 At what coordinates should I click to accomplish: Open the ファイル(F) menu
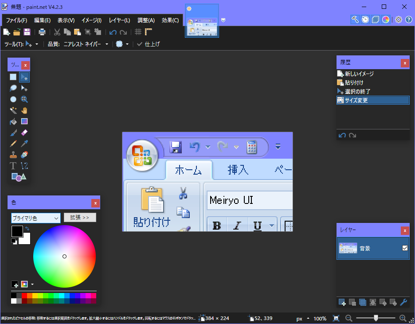16,20
